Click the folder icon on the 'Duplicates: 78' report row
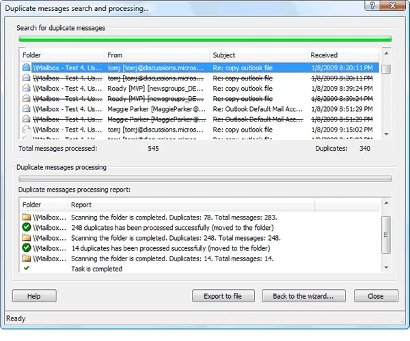Image resolution: width=410 pixels, height=341 pixels. point(26,217)
